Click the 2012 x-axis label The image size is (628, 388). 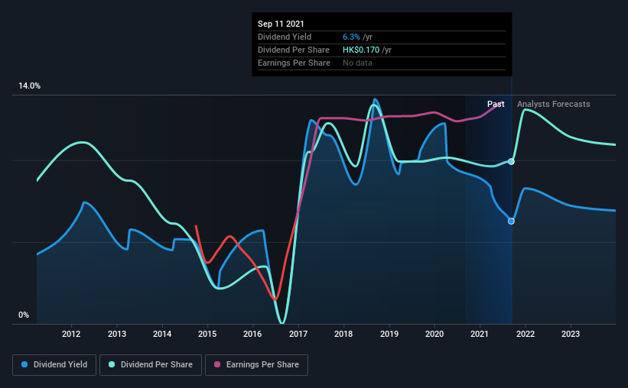coord(71,334)
